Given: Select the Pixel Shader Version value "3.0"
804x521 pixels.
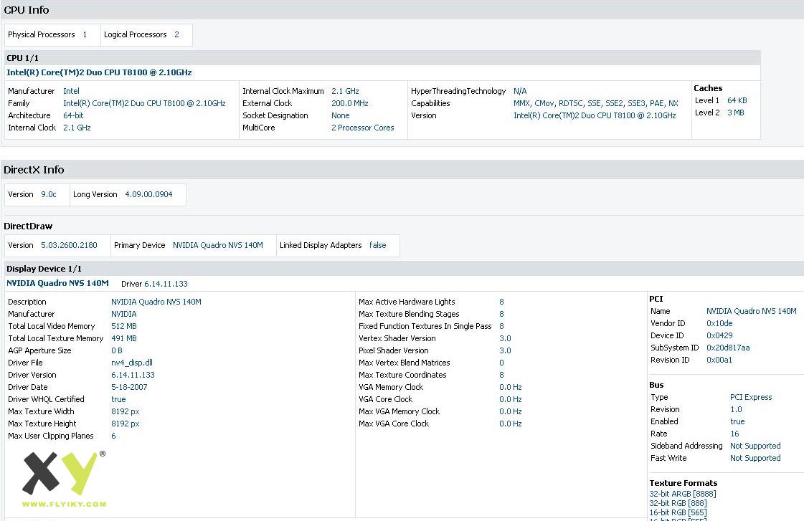Looking at the screenshot, I should click(505, 351).
